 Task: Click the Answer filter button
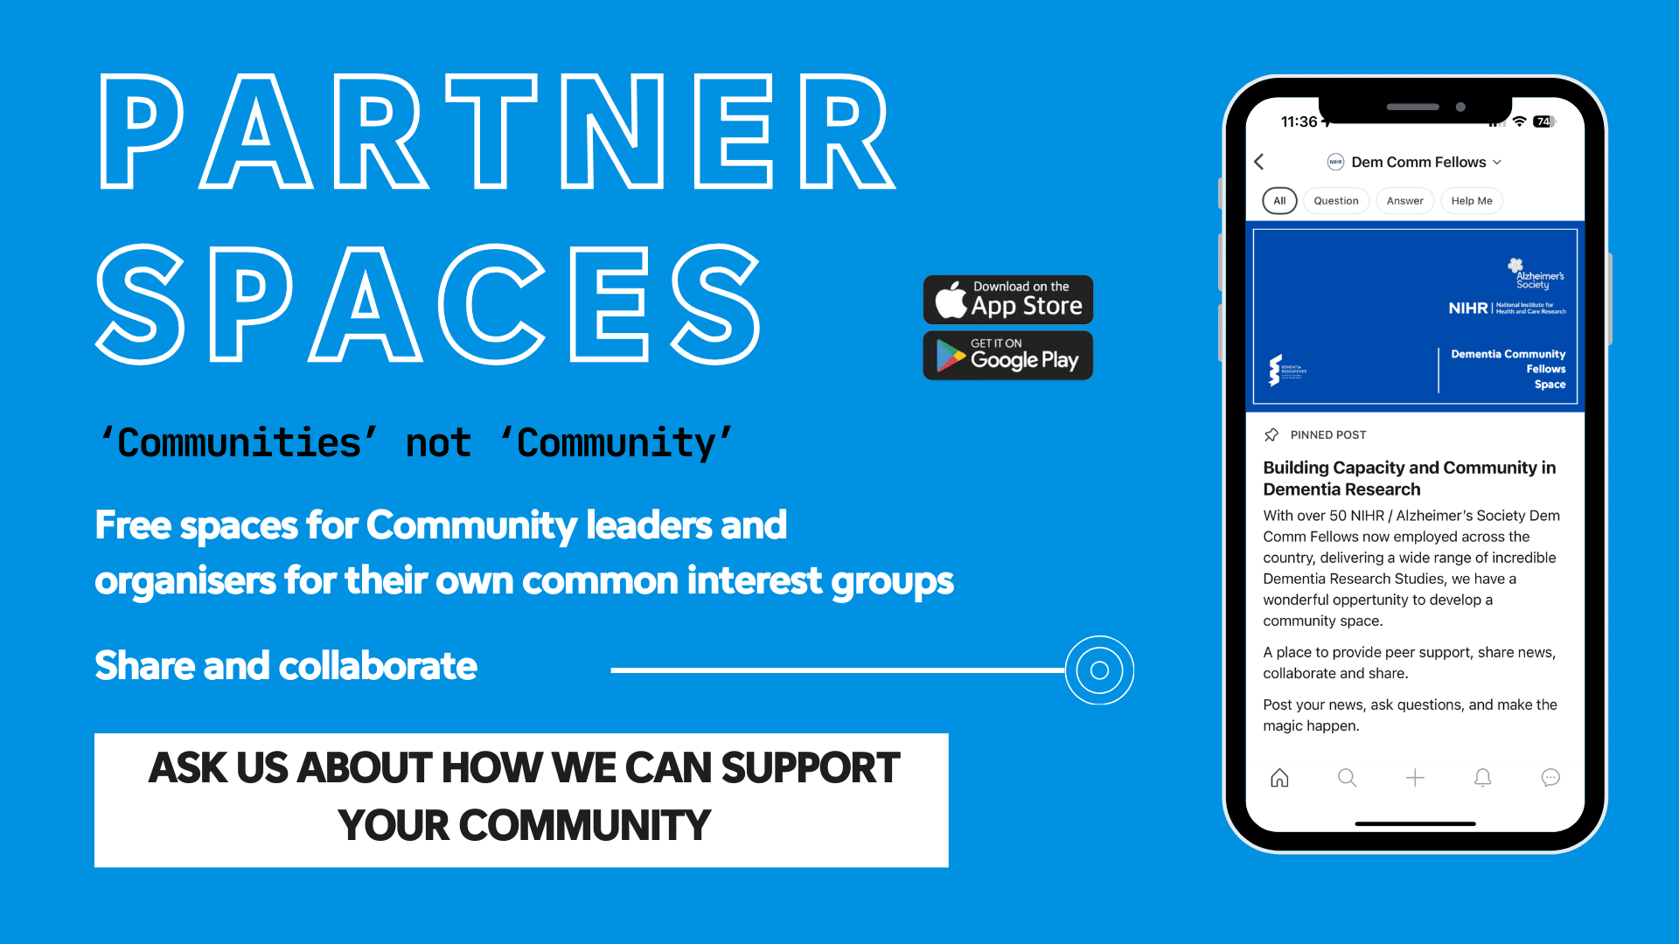click(x=1407, y=200)
